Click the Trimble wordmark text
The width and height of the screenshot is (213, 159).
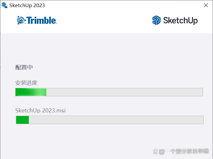pos(41,21)
